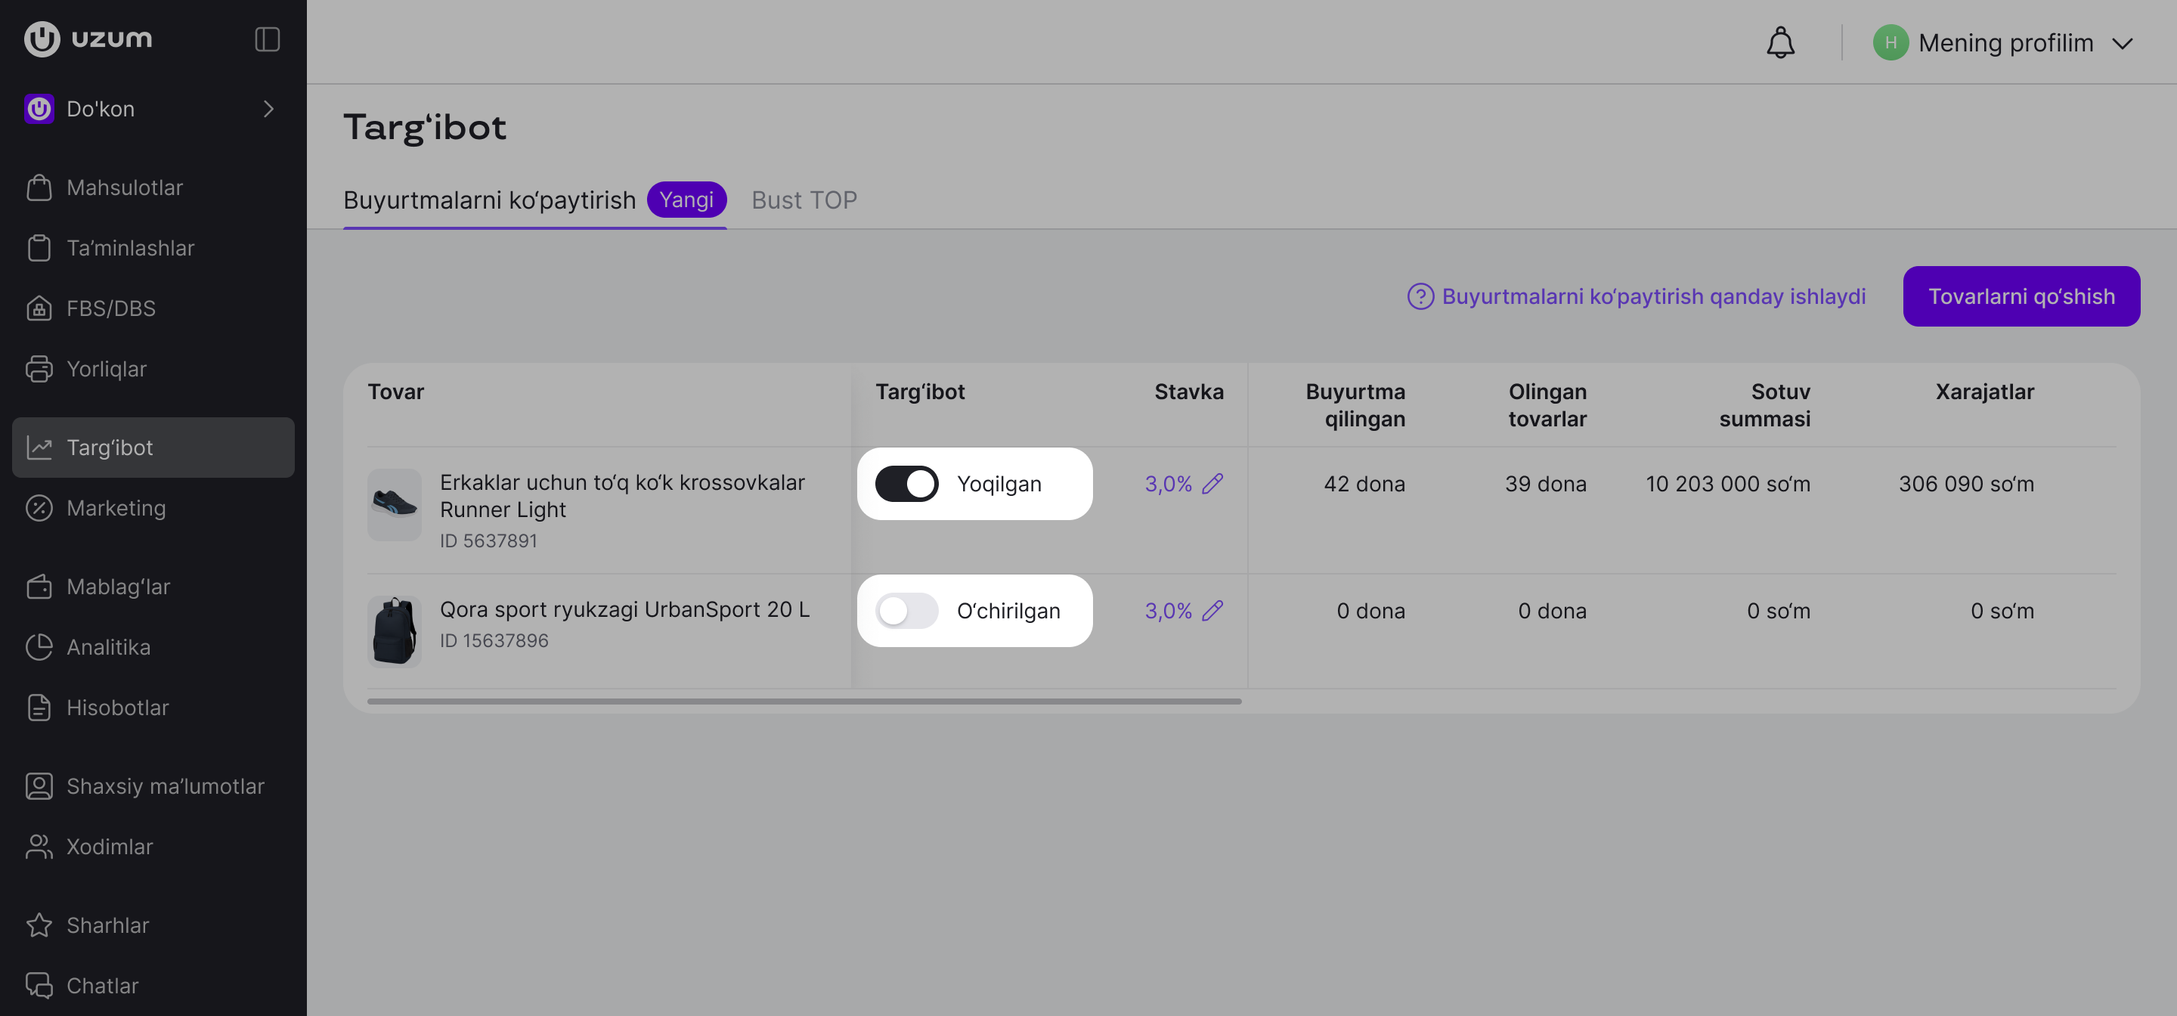This screenshot has height=1016, width=2177.
Task: Open the notifications bell
Action: (1780, 42)
